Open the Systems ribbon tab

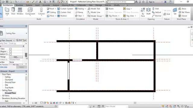coord(29,5)
